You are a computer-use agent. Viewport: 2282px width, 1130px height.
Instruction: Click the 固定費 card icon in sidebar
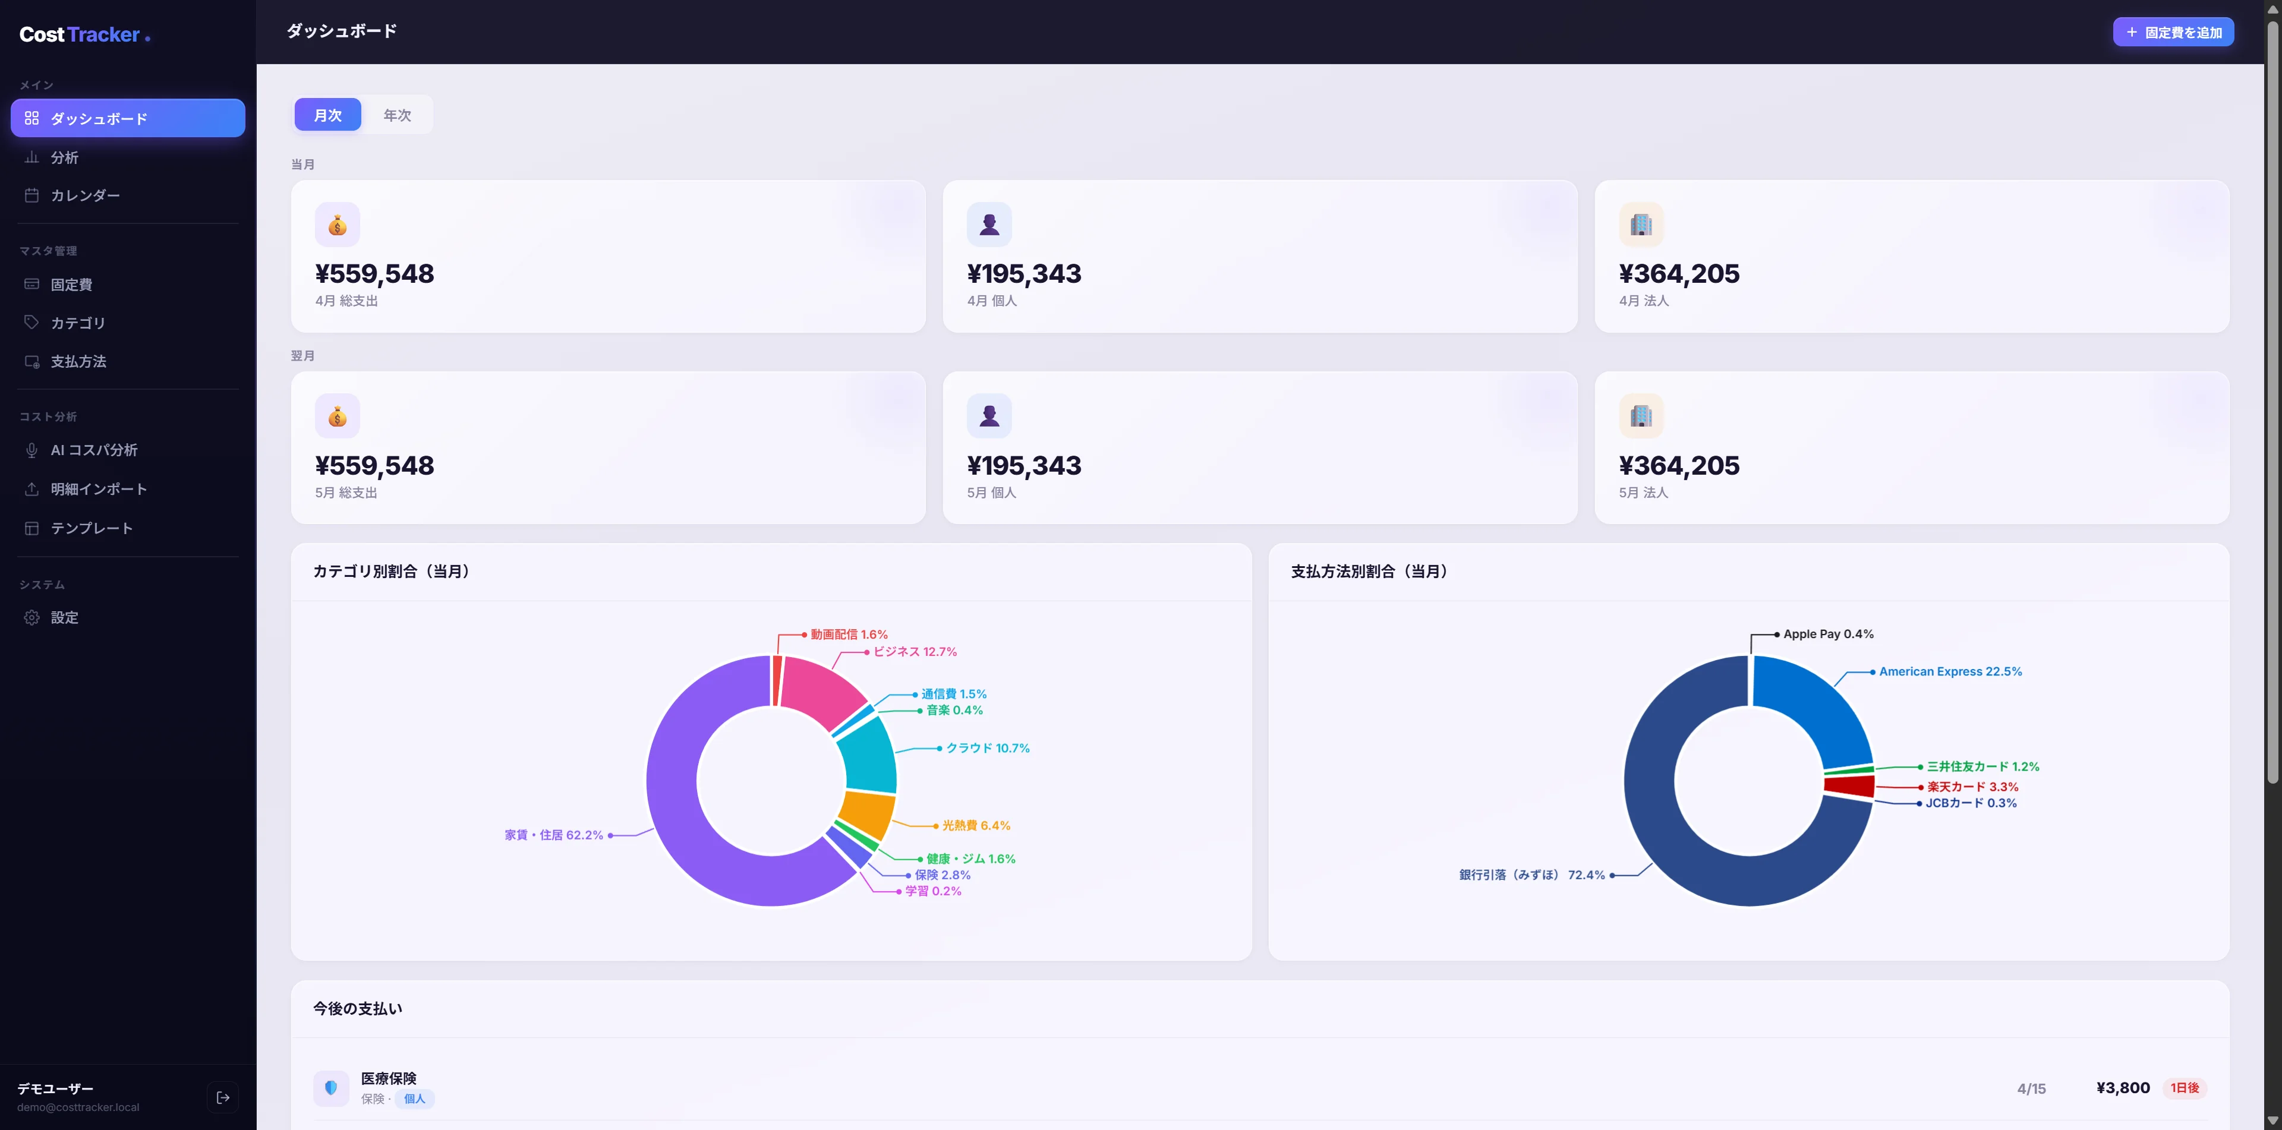pos(32,284)
